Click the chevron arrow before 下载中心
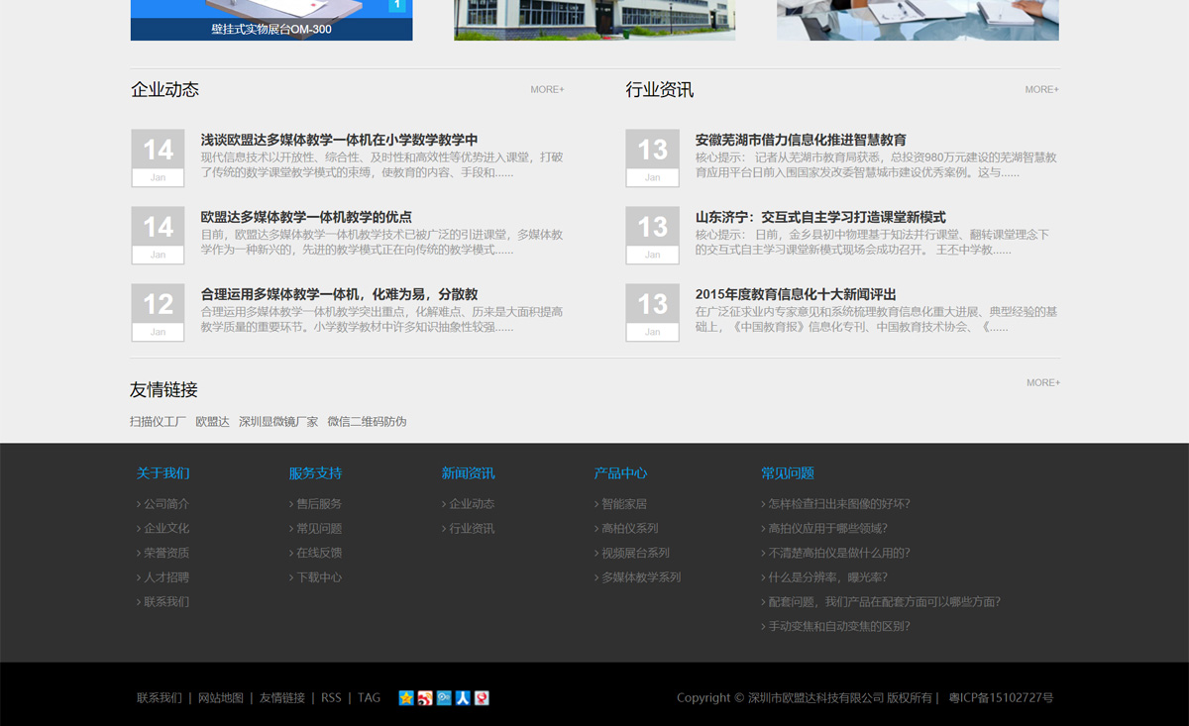The image size is (1189, 726). tap(290, 577)
